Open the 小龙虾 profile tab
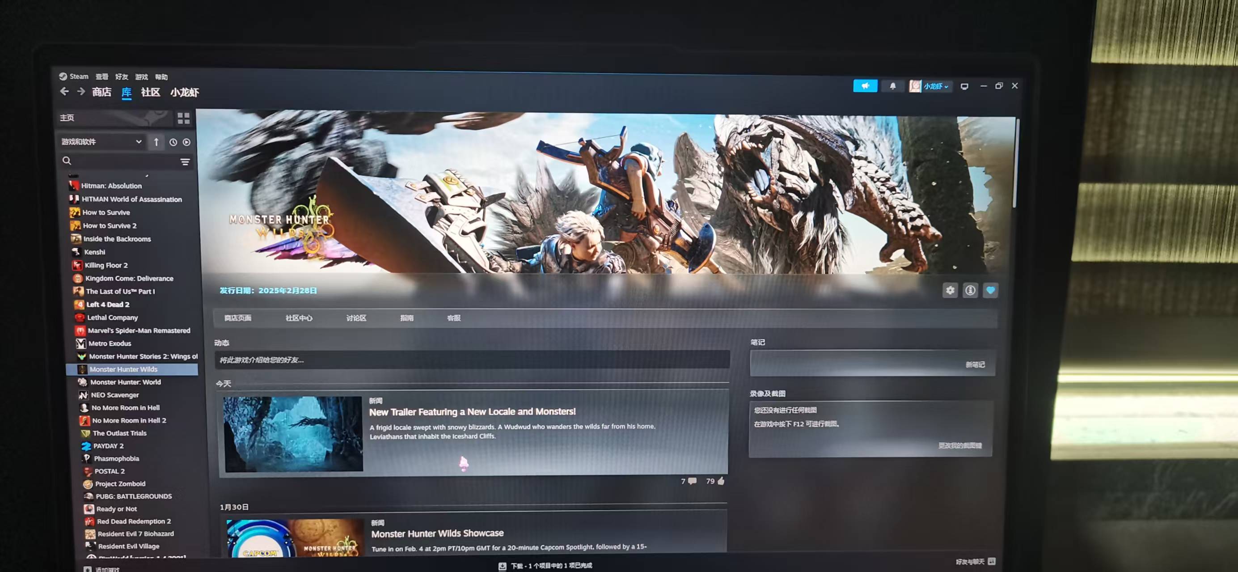Image resolution: width=1238 pixels, height=572 pixels. pyautogui.click(x=185, y=92)
